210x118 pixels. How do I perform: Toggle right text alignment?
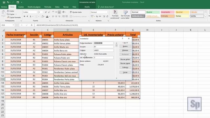59,16
